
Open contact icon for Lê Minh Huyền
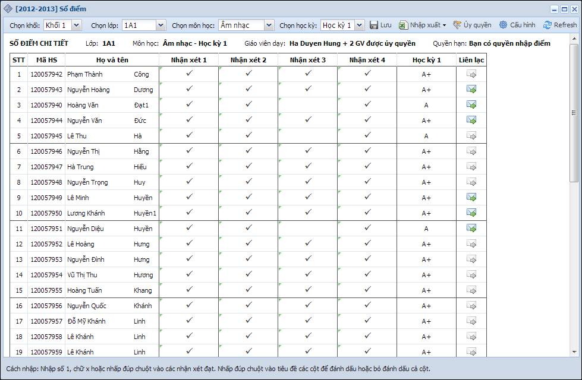click(x=471, y=198)
